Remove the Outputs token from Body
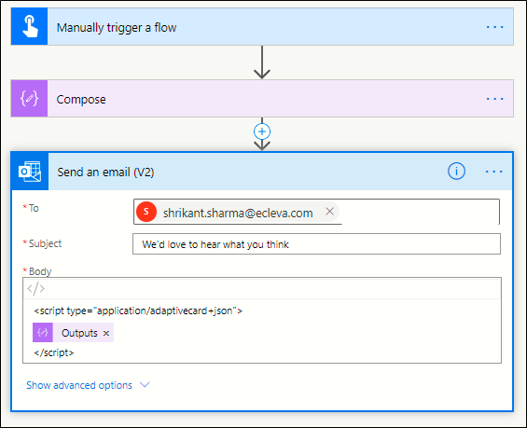The width and height of the screenshot is (527, 428). (x=106, y=333)
